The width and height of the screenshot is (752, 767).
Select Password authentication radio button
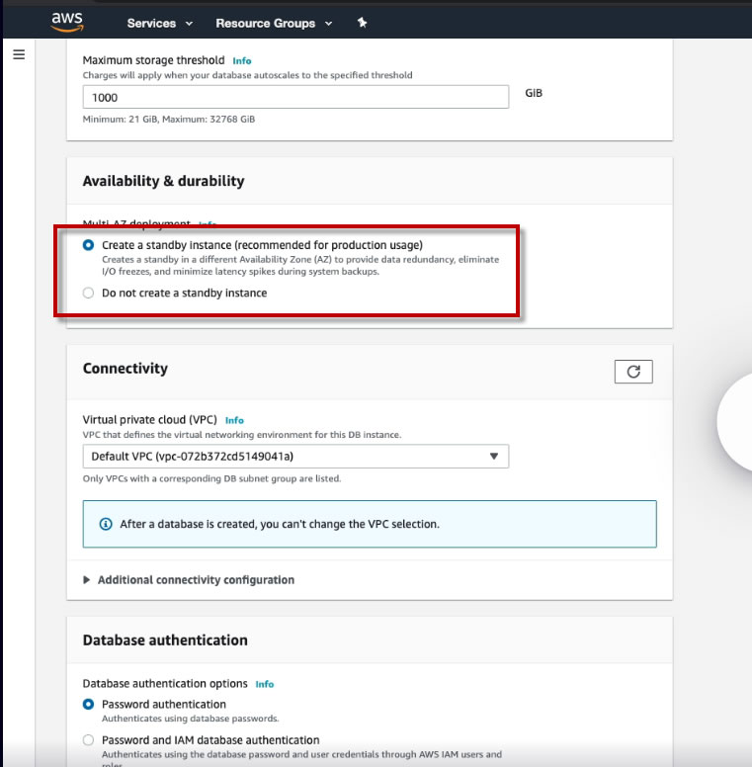point(89,705)
